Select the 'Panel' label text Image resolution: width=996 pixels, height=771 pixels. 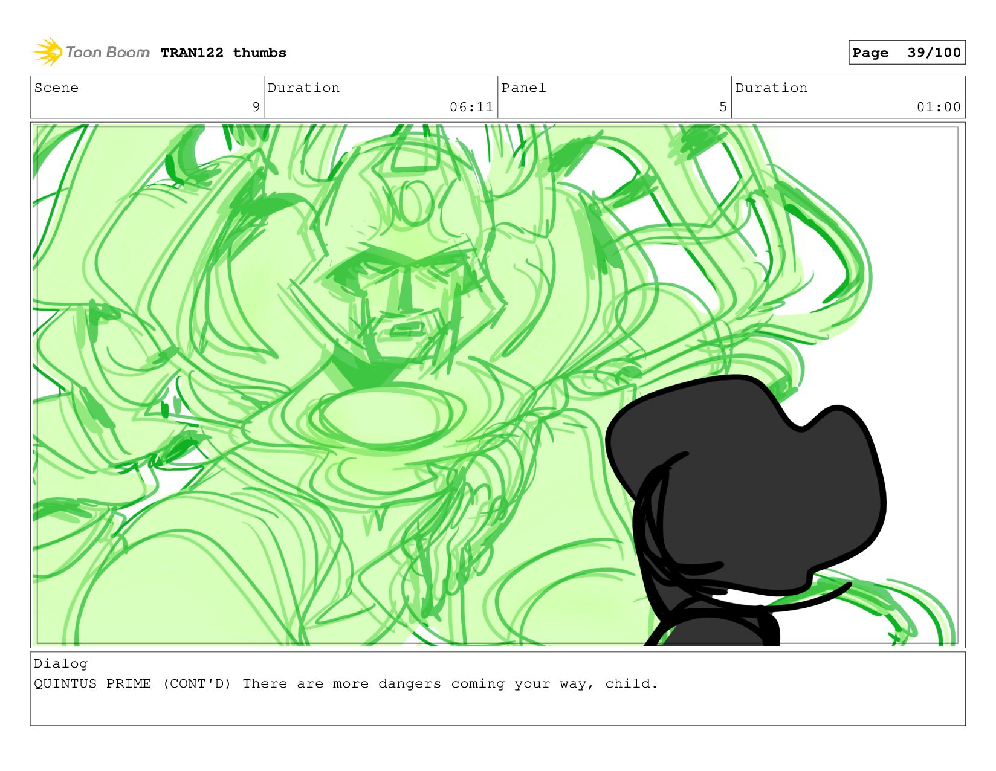tap(523, 88)
